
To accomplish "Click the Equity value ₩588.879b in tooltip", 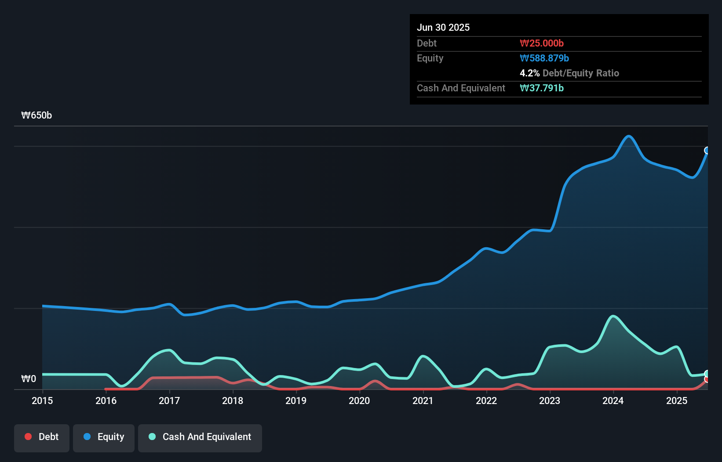I will pyautogui.click(x=544, y=58).
